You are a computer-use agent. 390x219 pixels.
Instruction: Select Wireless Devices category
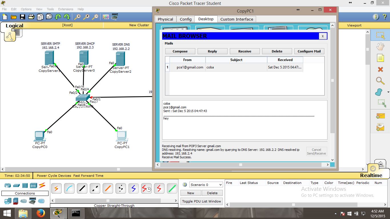pyautogui.click(x=34, y=185)
